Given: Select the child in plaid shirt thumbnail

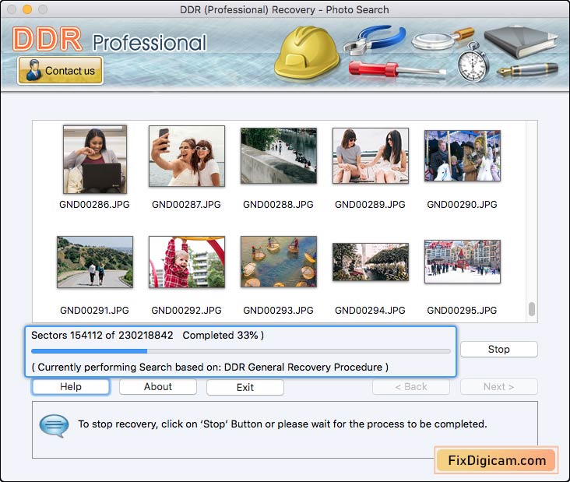Looking at the screenshot, I should tap(187, 262).
